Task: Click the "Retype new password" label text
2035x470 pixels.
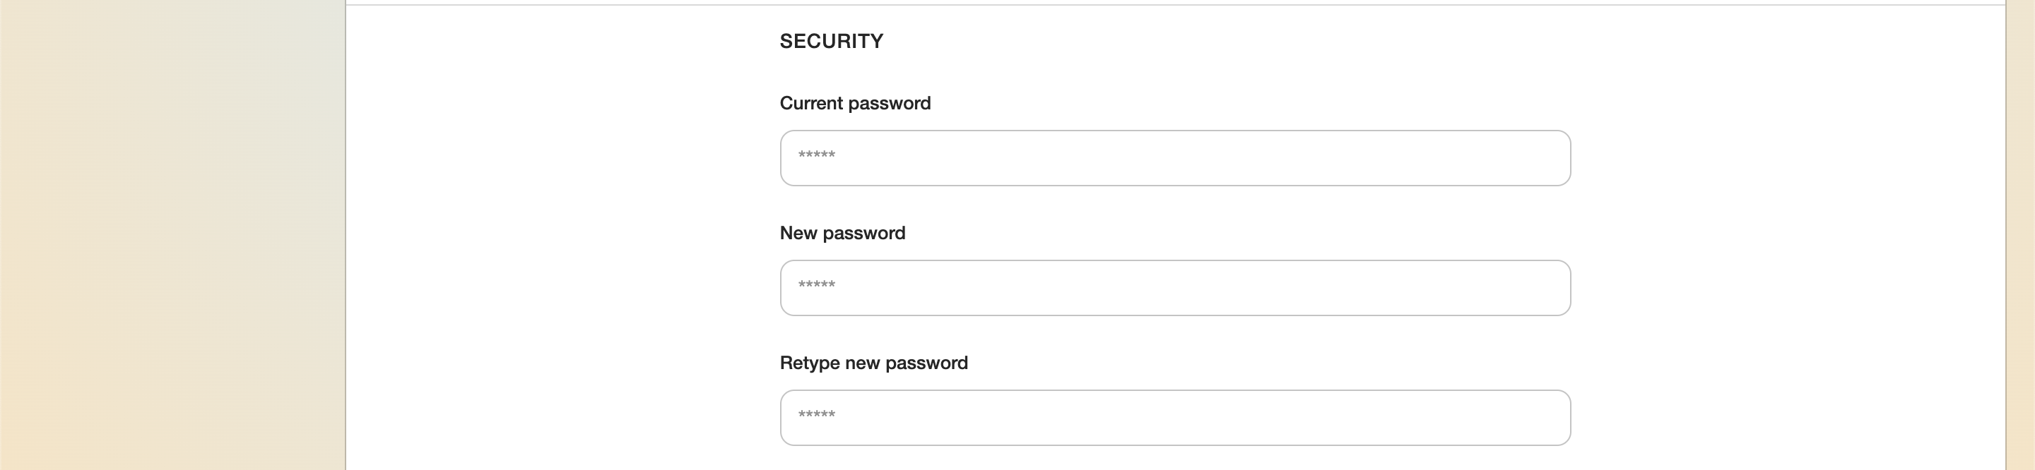Action: click(873, 363)
